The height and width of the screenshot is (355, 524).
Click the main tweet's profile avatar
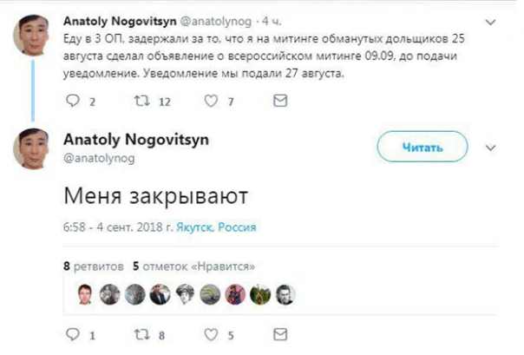coord(33,149)
